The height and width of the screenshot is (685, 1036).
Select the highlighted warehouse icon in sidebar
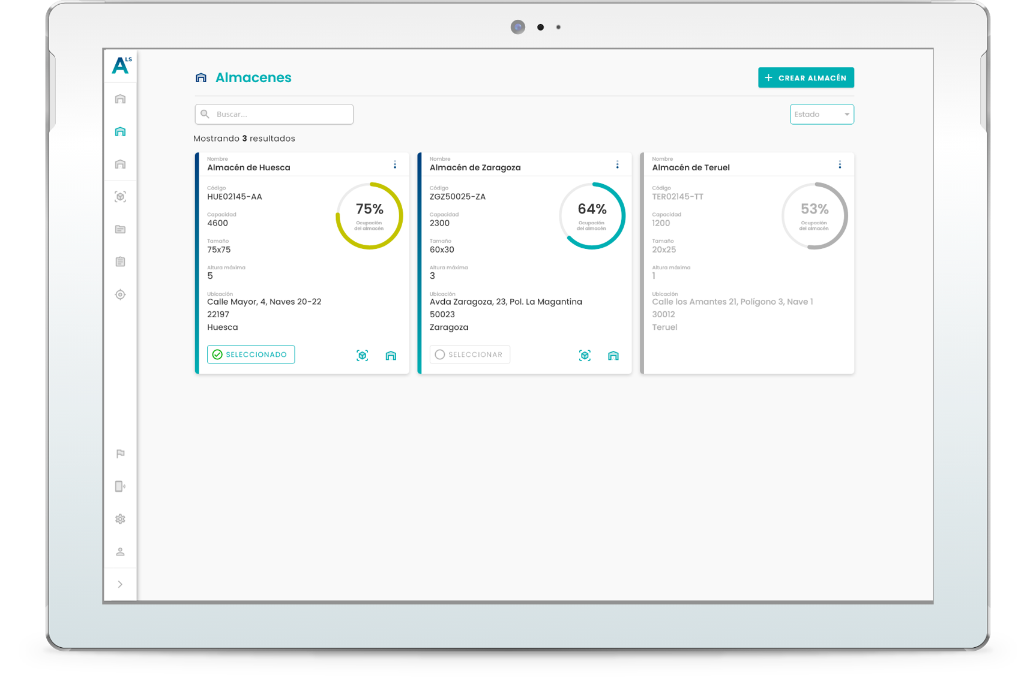(x=121, y=131)
